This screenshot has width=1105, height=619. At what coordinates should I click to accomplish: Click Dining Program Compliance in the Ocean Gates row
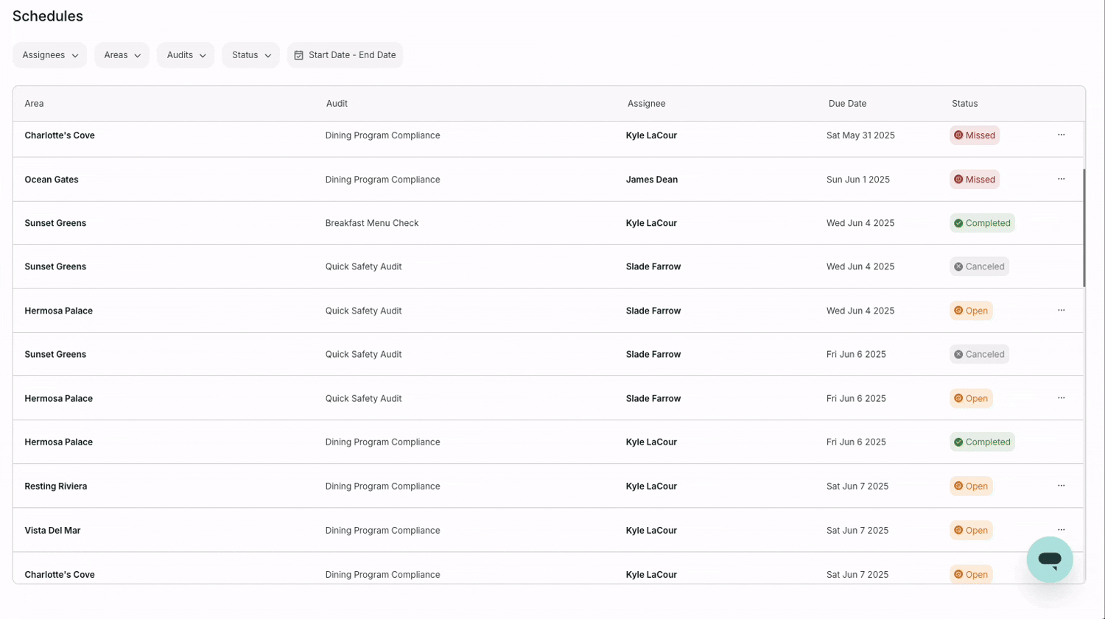[382, 180]
